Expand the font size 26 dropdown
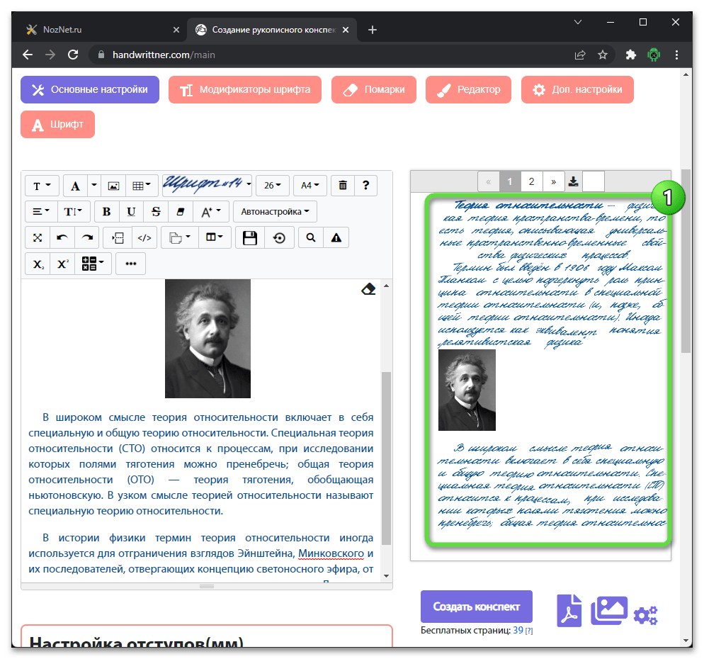704x659 pixels. pyautogui.click(x=273, y=186)
